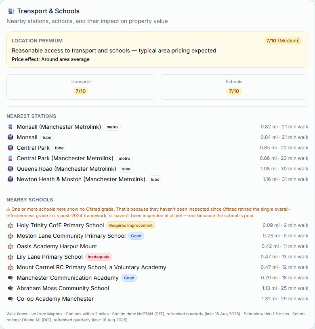Click metro tag next to Central Park (Manchester Metrolink)
Viewport: 315px width, 329px height.
pos(124,158)
